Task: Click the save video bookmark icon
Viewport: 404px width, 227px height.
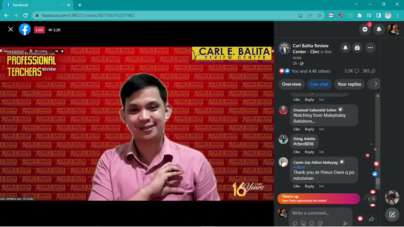Action: (x=357, y=48)
